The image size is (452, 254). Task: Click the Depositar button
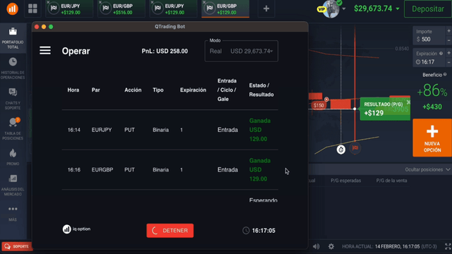point(428,9)
